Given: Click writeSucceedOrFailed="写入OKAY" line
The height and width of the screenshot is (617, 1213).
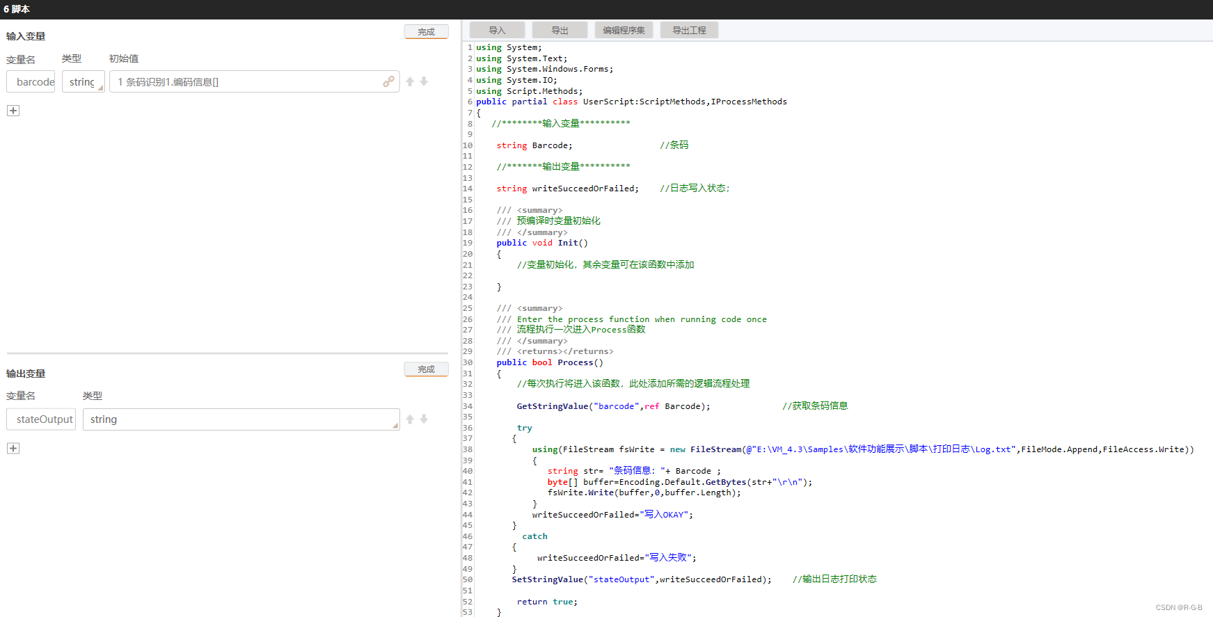Looking at the screenshot, I should coord(612,515).
